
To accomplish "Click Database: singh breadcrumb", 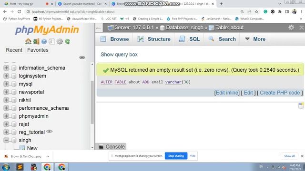I will coord(184,28).
